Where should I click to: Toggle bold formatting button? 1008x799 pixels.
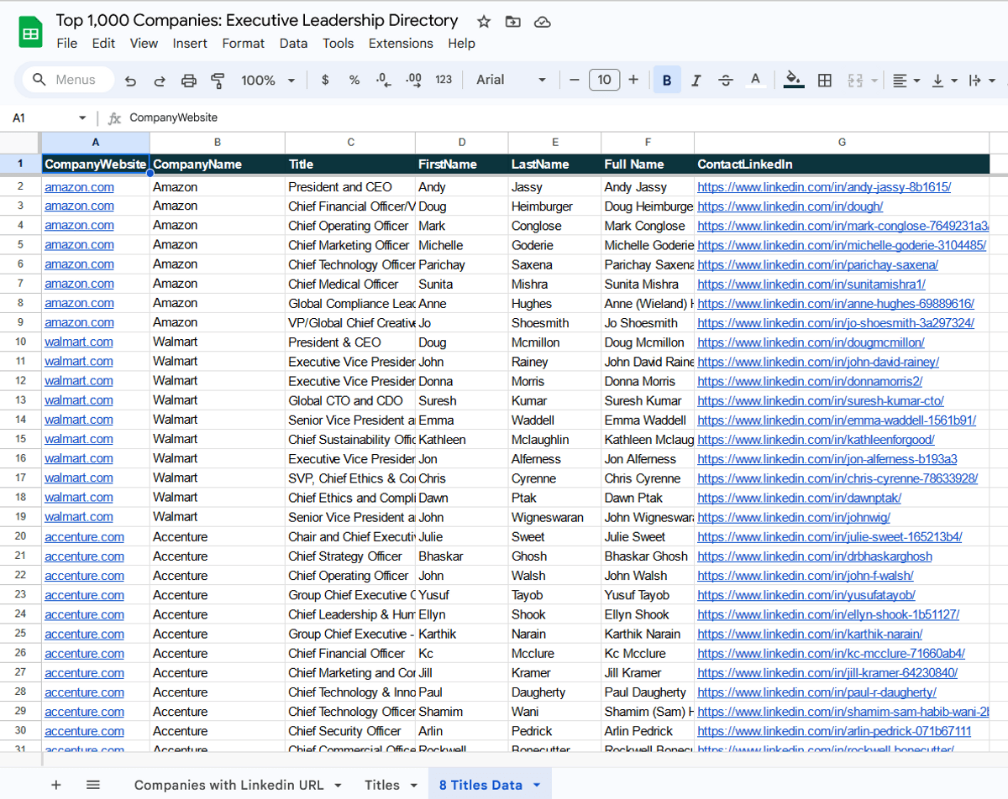(667, 81)
